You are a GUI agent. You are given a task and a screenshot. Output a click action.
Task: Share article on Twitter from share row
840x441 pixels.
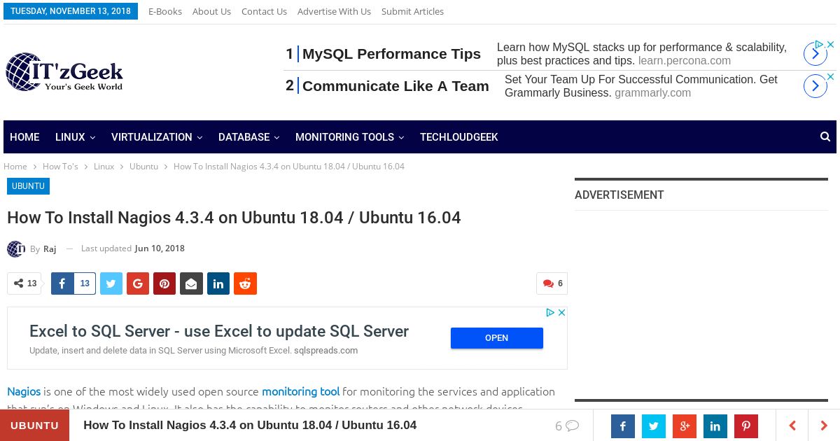click(x=111, y=283)
